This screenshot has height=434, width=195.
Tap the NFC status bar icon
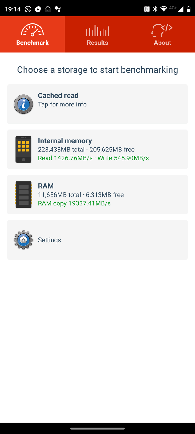tap(147, 9)
